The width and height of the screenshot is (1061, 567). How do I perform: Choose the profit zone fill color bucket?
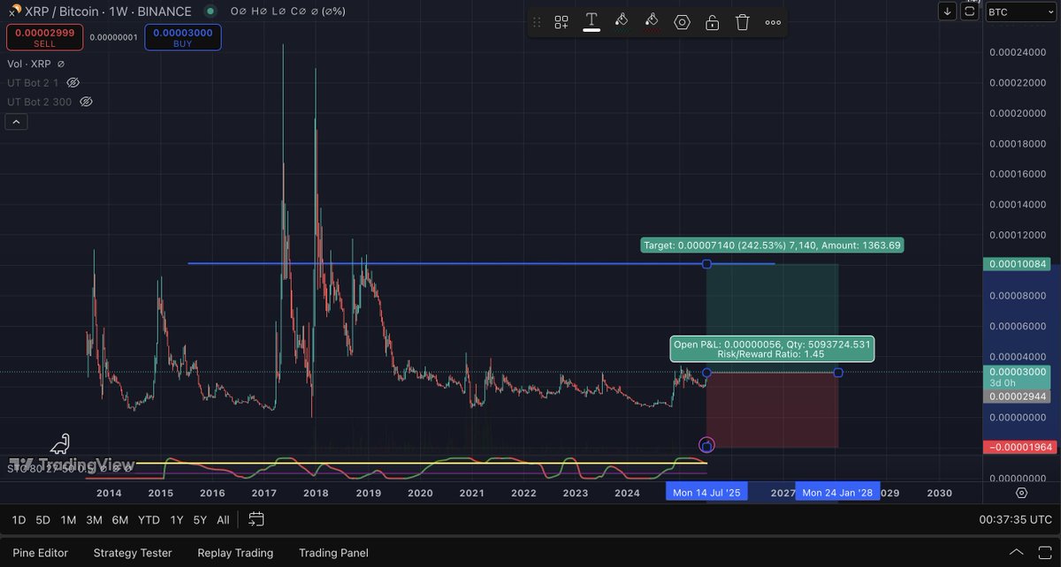coord(622,21)
